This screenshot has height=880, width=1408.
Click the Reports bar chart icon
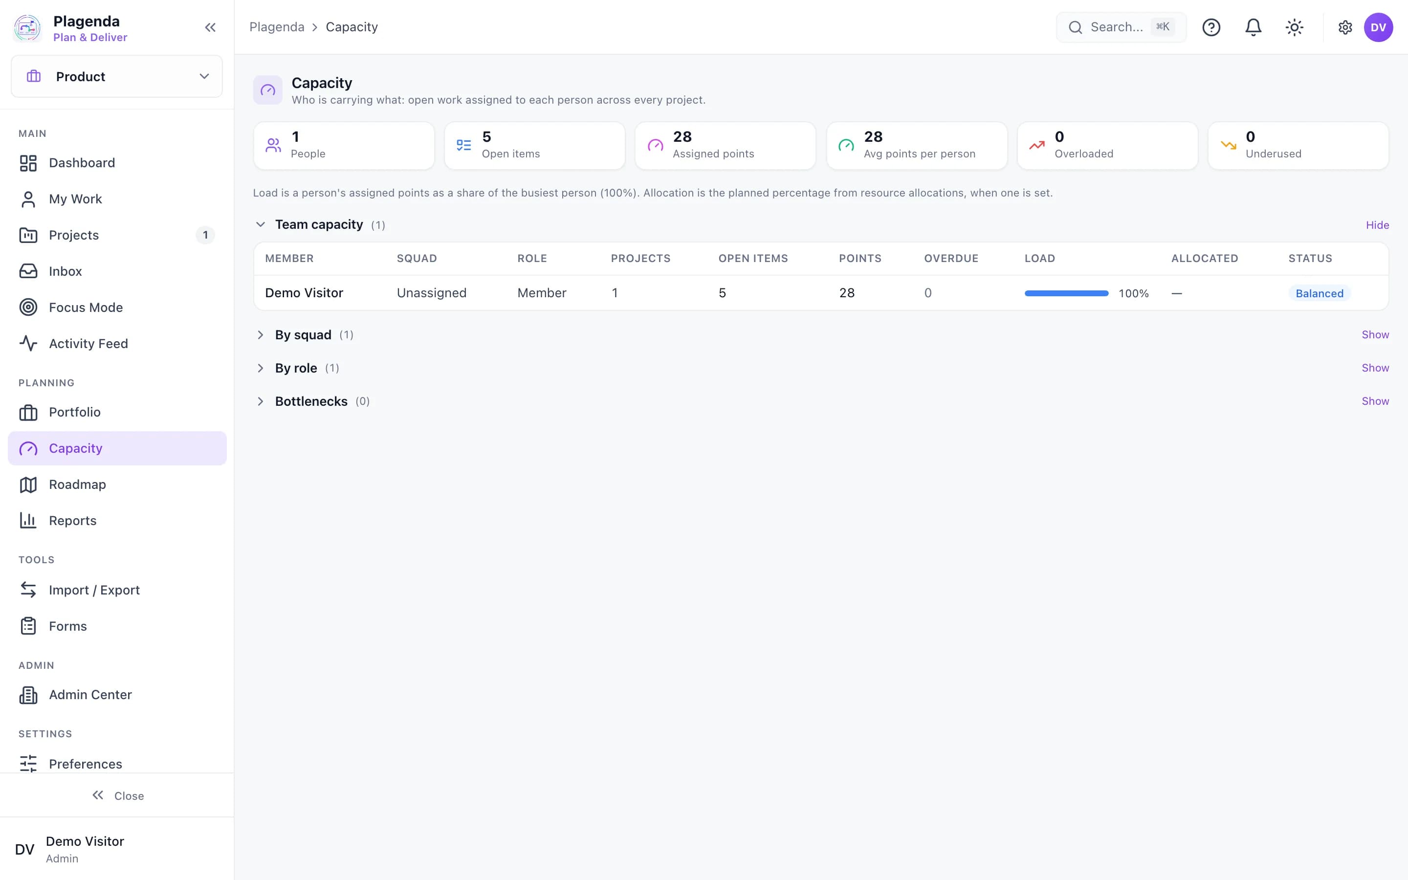tap(28, 520)
